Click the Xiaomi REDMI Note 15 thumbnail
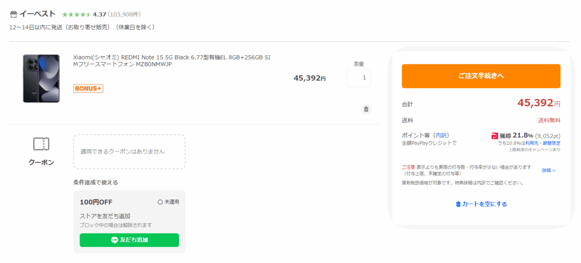 click(x=41, y=78)
